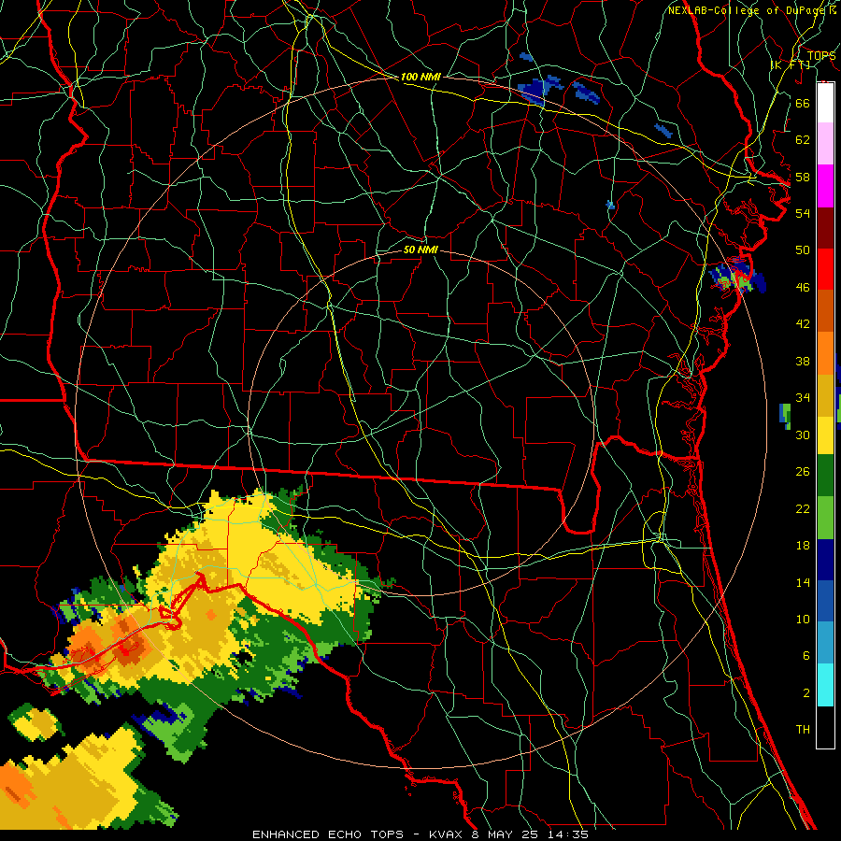Select the magenta swatch in the legend

point(825,186)
